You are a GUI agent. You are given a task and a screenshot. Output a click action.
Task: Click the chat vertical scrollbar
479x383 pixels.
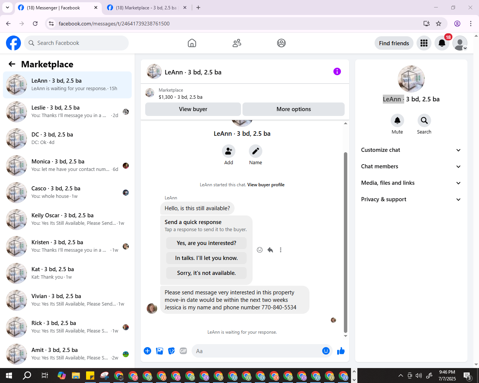pos(345,242)
